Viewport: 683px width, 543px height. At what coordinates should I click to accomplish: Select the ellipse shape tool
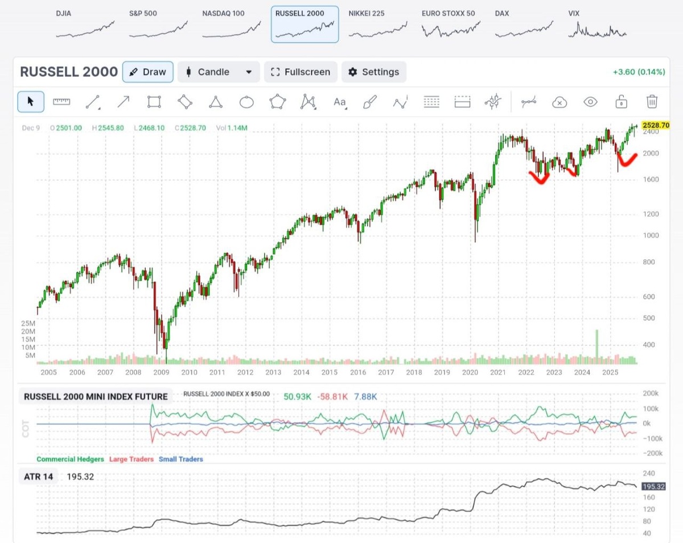246,102
